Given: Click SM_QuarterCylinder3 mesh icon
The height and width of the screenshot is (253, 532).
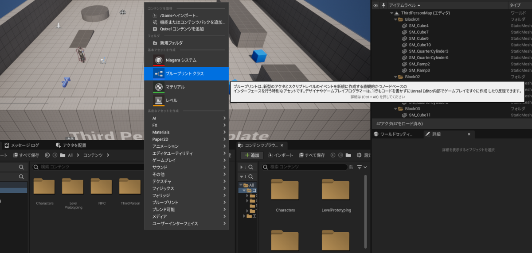Looking at the screenshot, I should click(404, 51).
